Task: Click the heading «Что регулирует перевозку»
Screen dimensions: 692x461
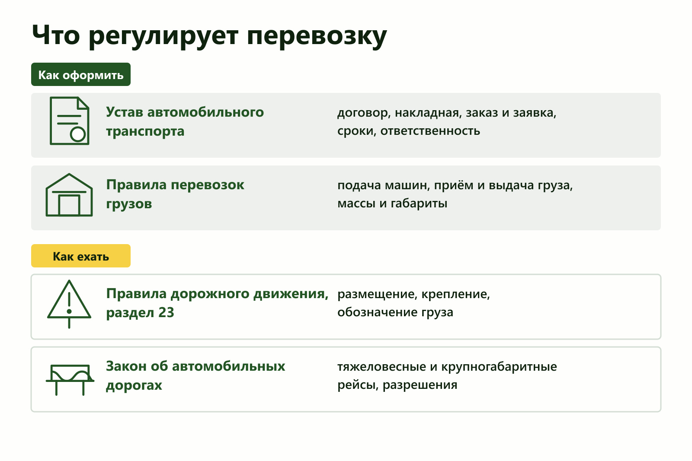Action: click(209, 35)
